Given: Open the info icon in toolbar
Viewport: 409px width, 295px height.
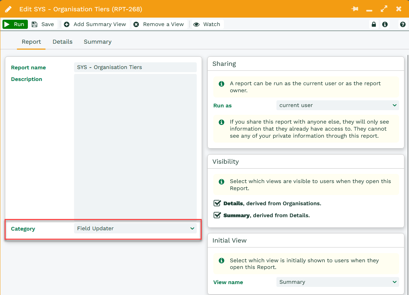Looking at the screenshot, I should [x=385, y=24].
